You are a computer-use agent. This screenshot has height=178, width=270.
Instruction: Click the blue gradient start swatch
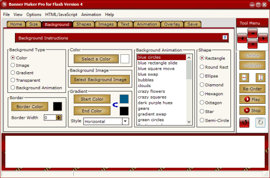coord(124,99)
